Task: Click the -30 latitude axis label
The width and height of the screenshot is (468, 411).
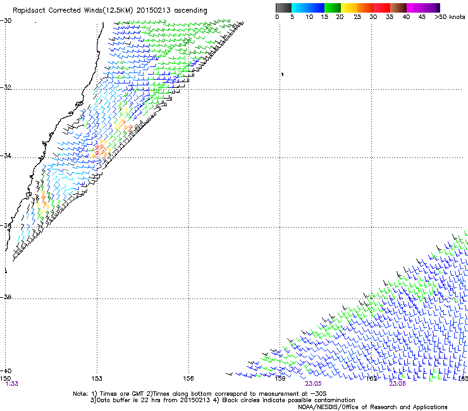Action: coord(6,21)
